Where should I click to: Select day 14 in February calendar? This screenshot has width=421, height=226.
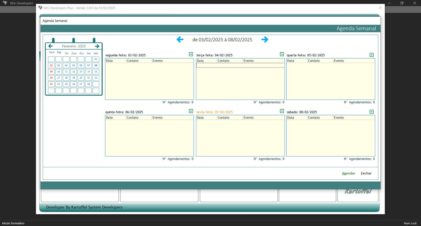click(88, 72)
